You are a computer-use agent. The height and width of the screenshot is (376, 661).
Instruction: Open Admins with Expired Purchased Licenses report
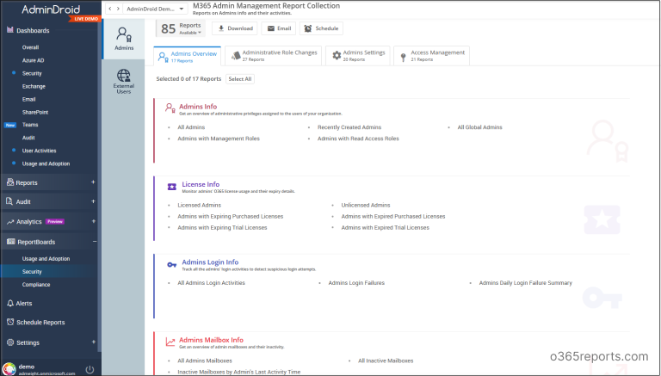coord(393,217)
